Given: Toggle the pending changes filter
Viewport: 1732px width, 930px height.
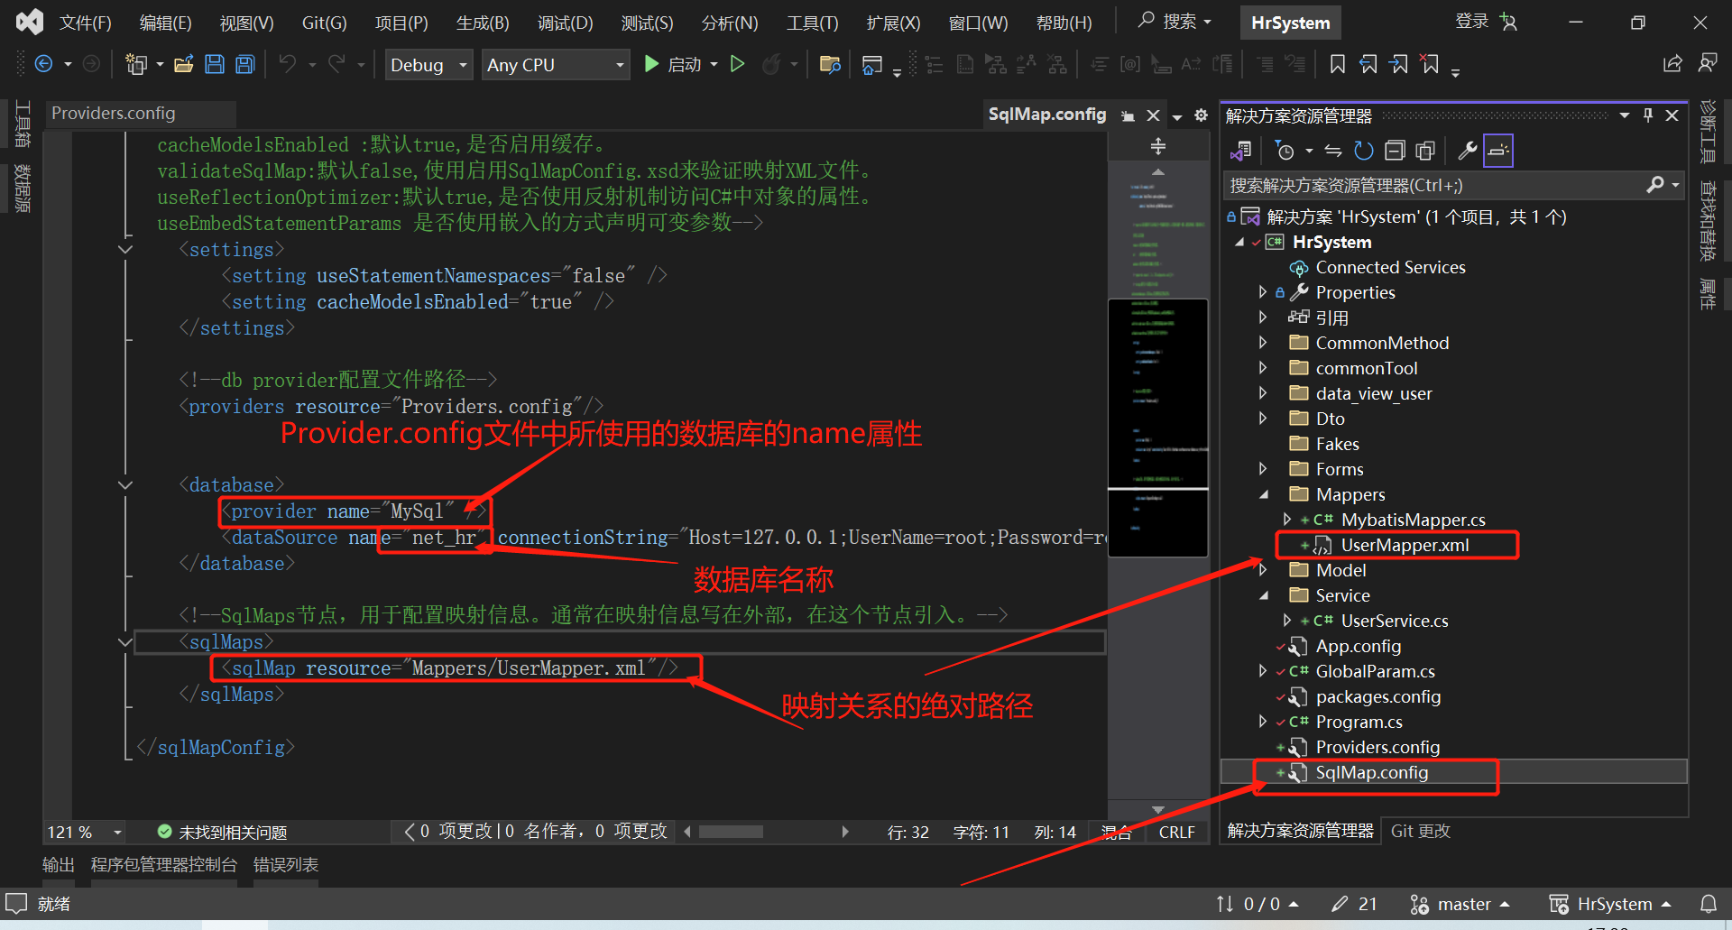Looking at the screenshot, I should (1285, 151).
